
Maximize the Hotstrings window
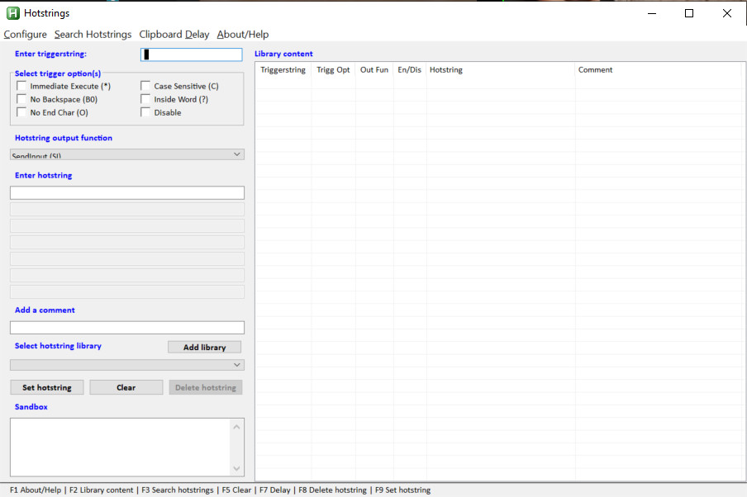pyautogui.click(x=689, y=13)
